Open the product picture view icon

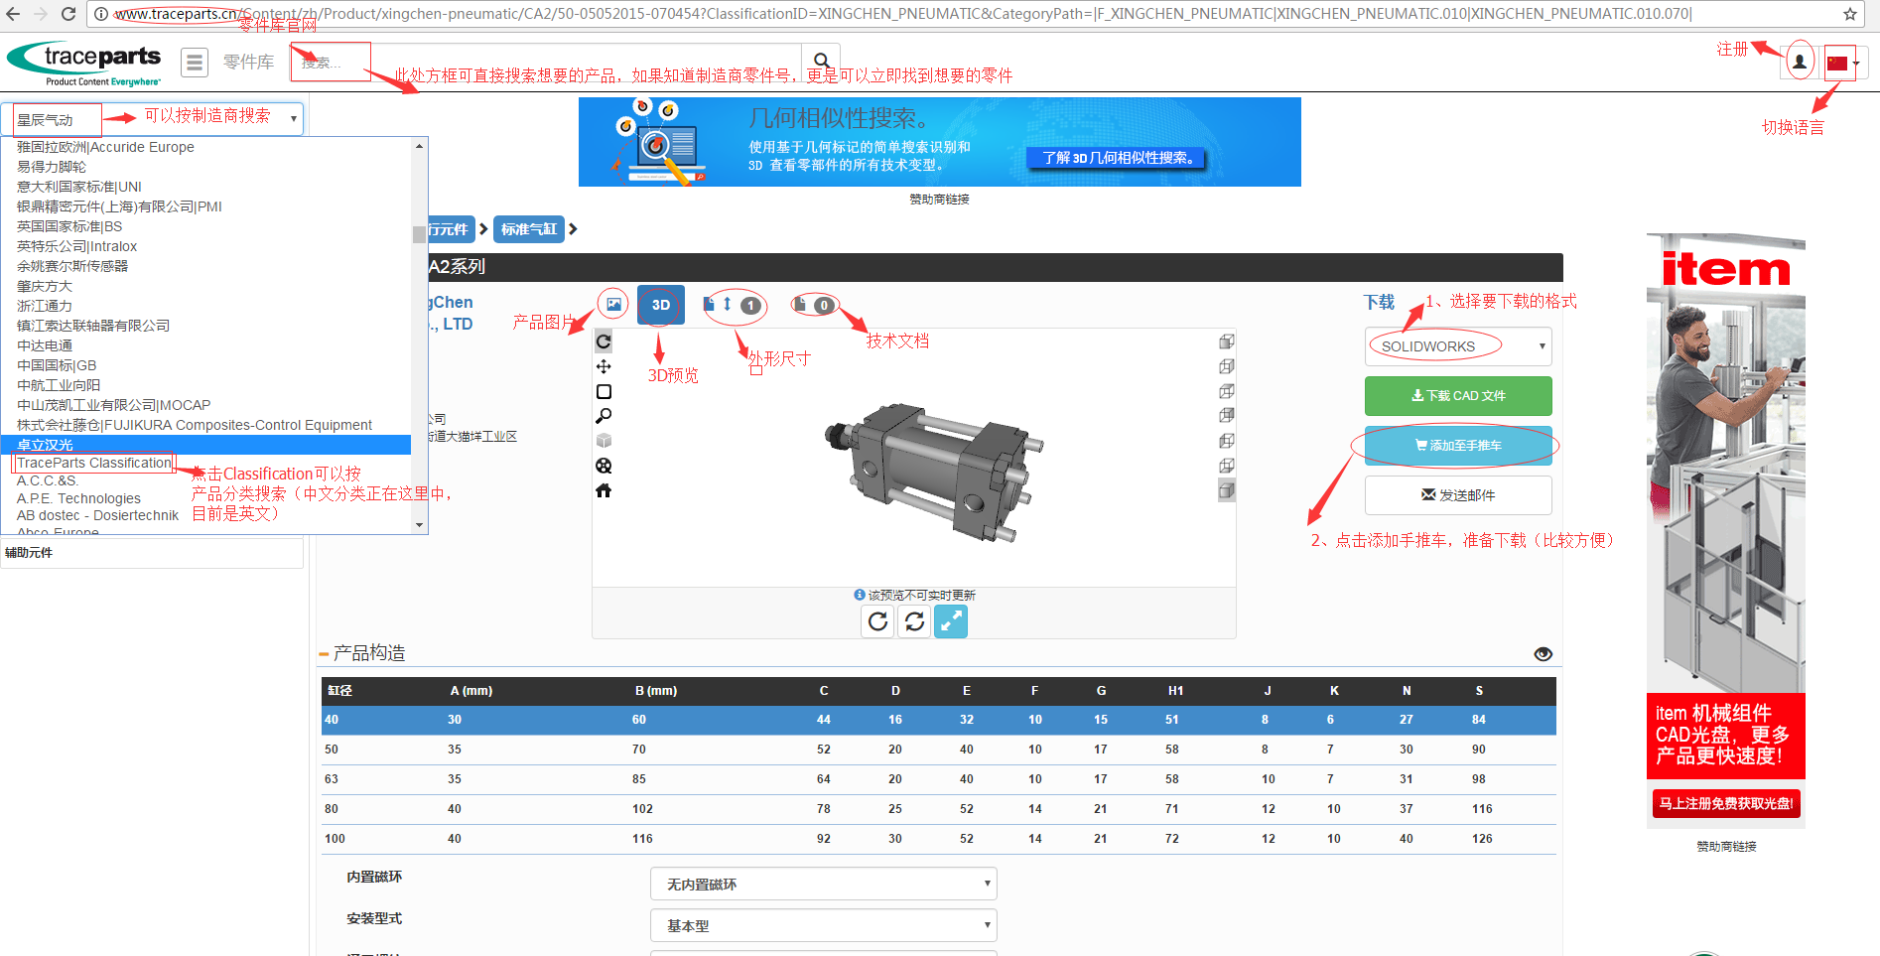pyautogui.click(x=613, y=305)
